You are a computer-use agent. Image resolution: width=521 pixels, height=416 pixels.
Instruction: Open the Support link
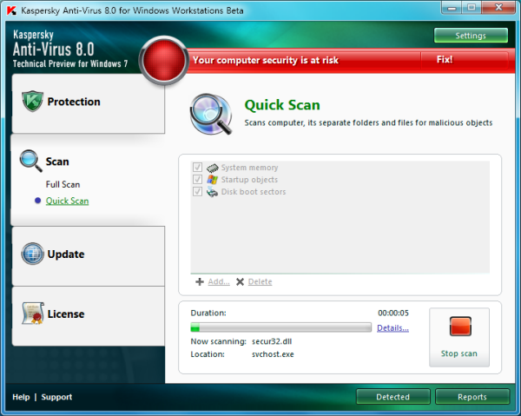click(56, 397)
